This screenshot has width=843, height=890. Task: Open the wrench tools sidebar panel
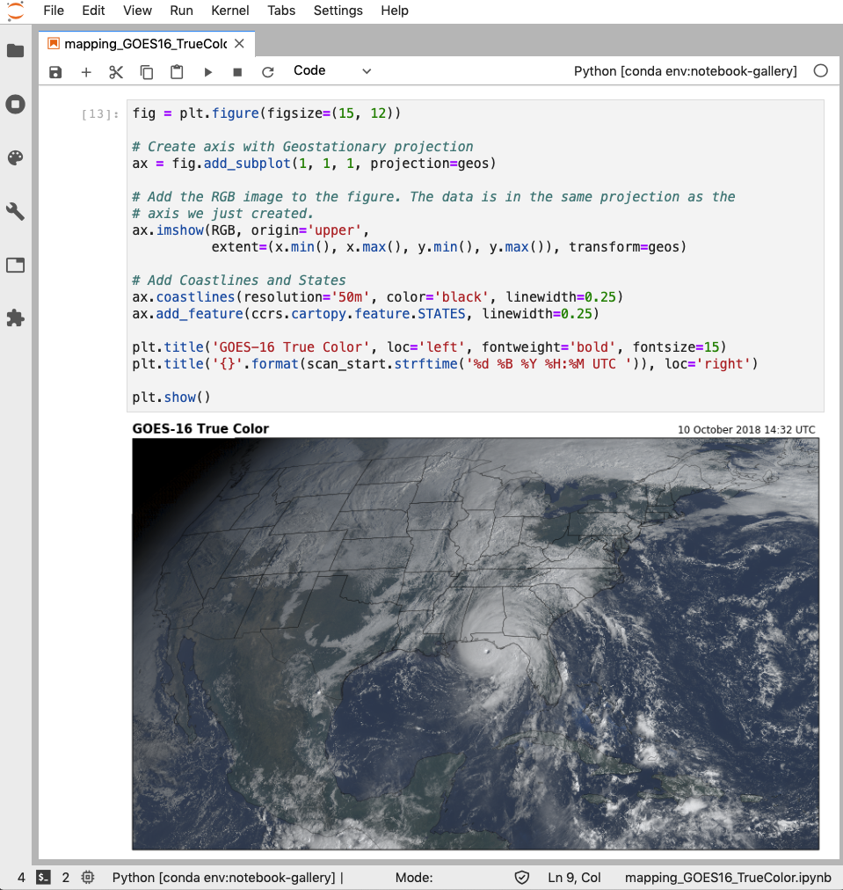click(15, 211)
